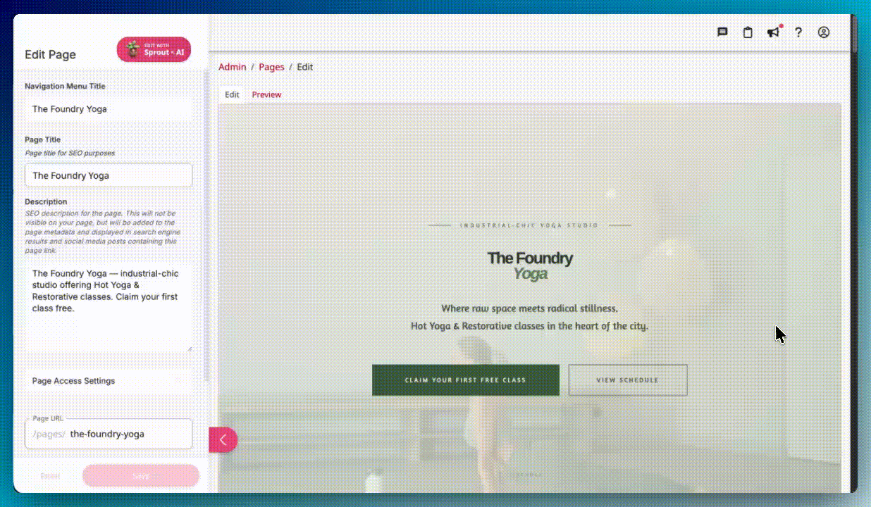The width and height of the screenshot is (871, 507).
Task: Open the chat messages icon
Action: [722, 32]
